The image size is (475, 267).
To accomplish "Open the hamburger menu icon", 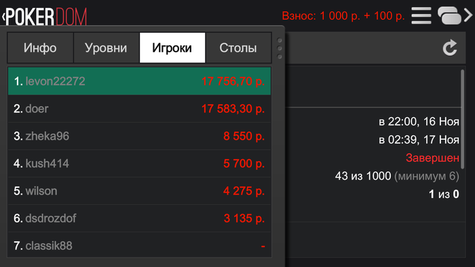I will pos(421,16).
